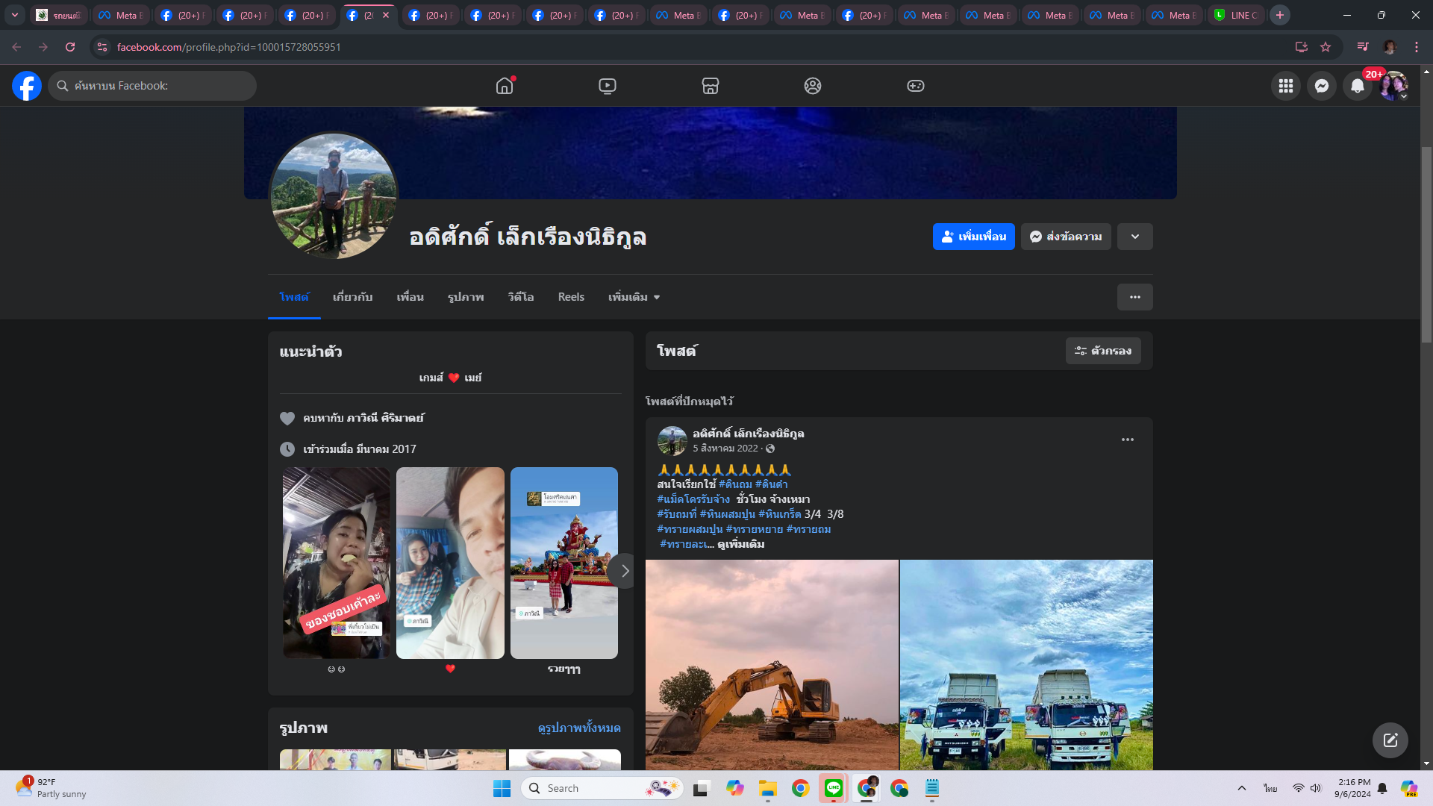1433x806 pixels.
Task: Open the notifications bell icon
Action: click(x=1357, y=86)
